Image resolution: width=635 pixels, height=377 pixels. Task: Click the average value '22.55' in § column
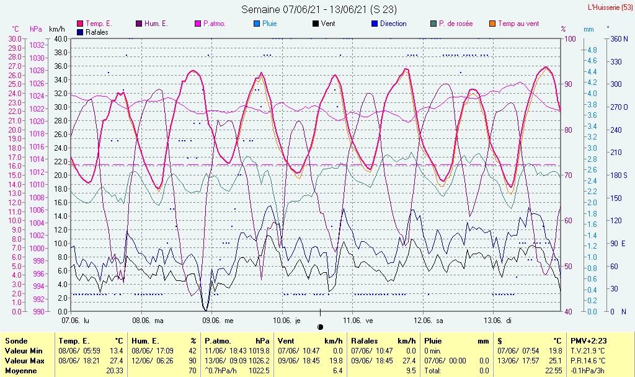(553, 371)
